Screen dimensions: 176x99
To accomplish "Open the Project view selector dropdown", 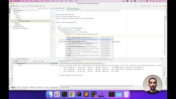I will coord(16,9).
